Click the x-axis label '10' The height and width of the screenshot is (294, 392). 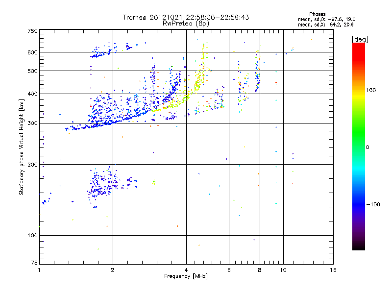[x=283, y=270]
